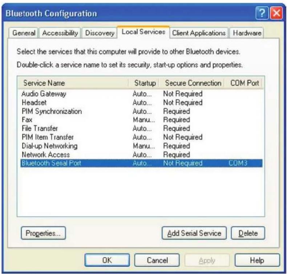Select the Local Services tab
This screenshot has width=287, height=274.
(x=143, y=32)
